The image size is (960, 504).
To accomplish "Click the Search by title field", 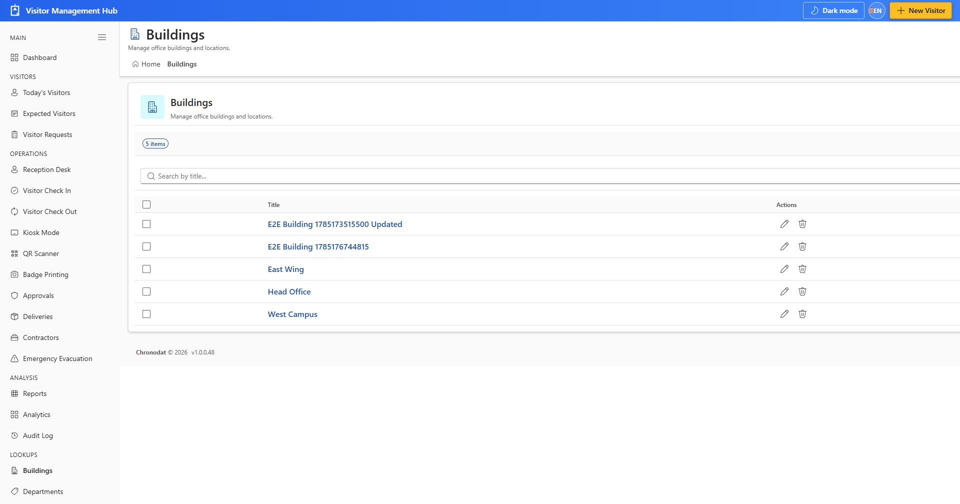I will coord(550,176).
